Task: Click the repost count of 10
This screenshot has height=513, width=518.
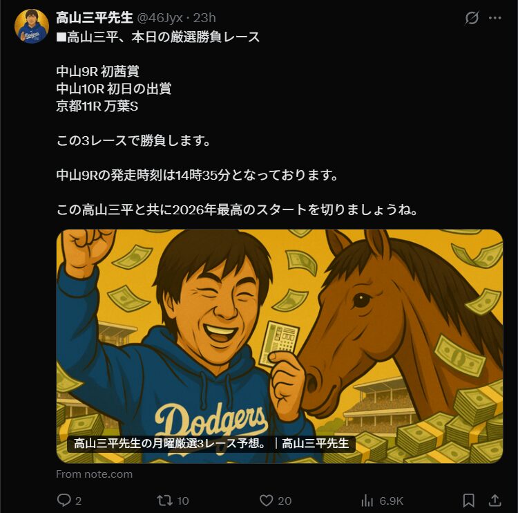Action: pyautogui.click(x=183, y=501)
